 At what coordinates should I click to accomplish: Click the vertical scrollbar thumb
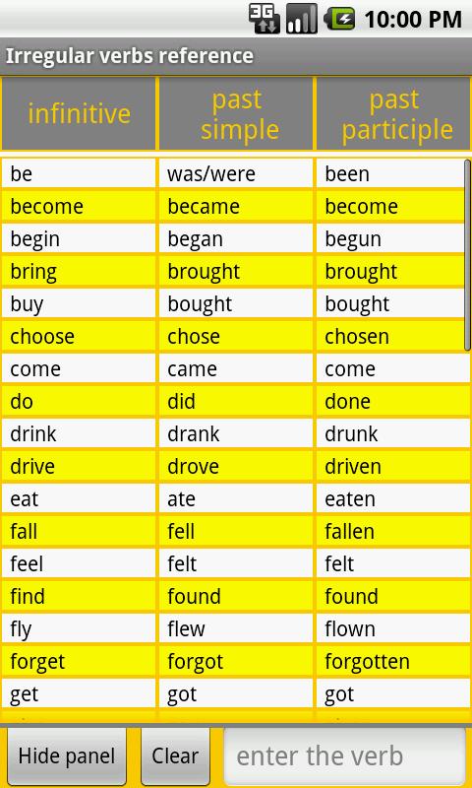(x=467, y=255)
